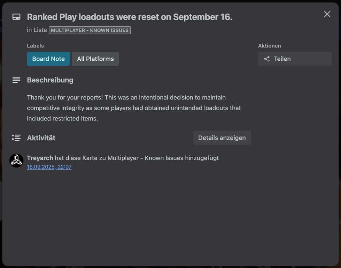Click the card icon beside the title
This screenshot has height=268, width=341.
(x=16, y=17)
